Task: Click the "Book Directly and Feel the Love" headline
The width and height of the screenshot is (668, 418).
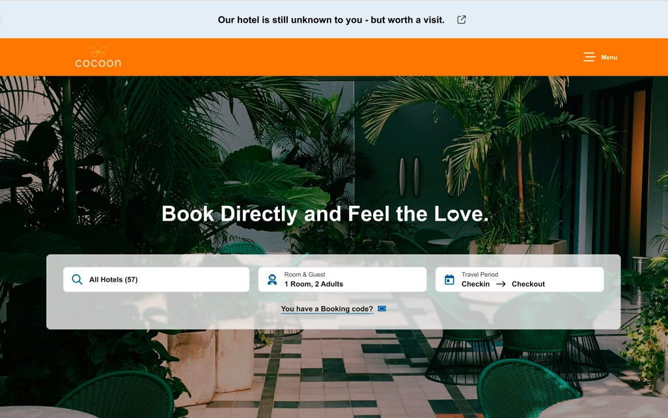Action: 325,214
